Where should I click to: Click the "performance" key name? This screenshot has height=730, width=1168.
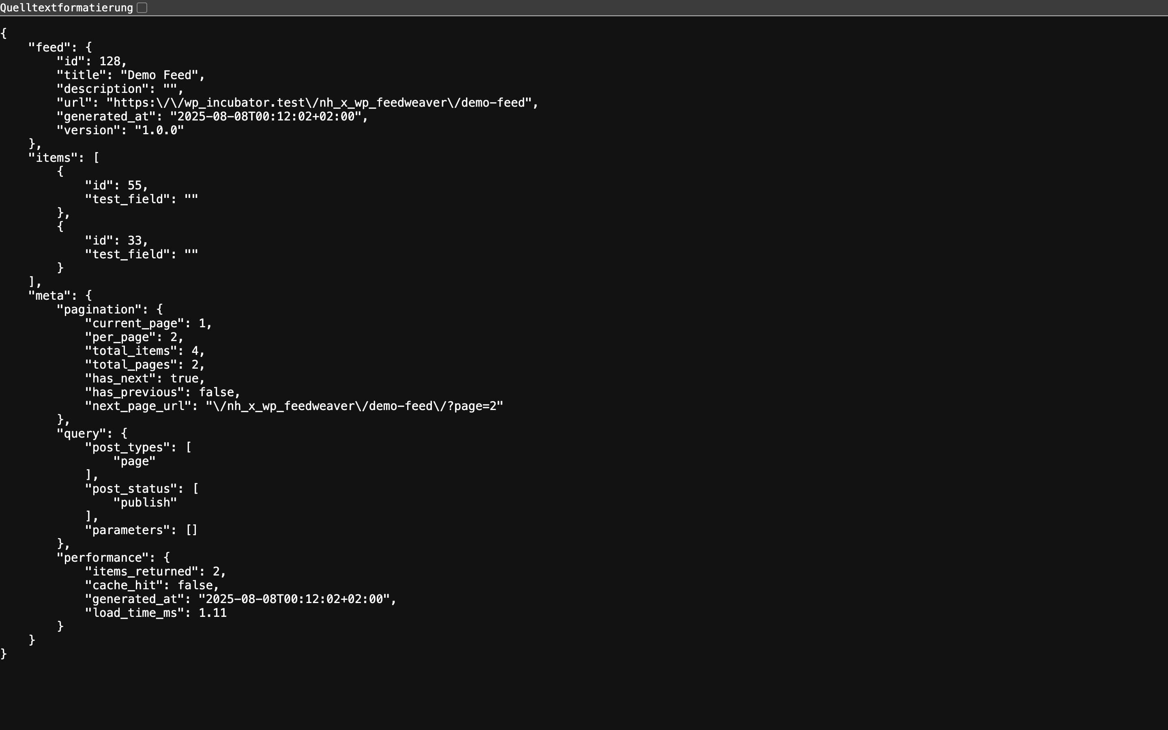point(102,558)
